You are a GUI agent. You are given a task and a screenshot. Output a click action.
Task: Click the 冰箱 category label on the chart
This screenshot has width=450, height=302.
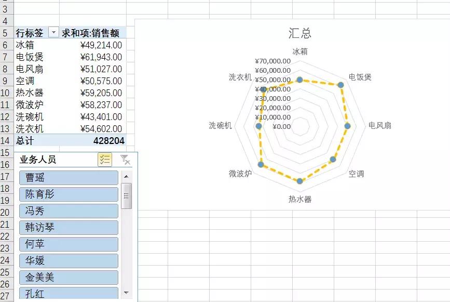tap(299, 51)
